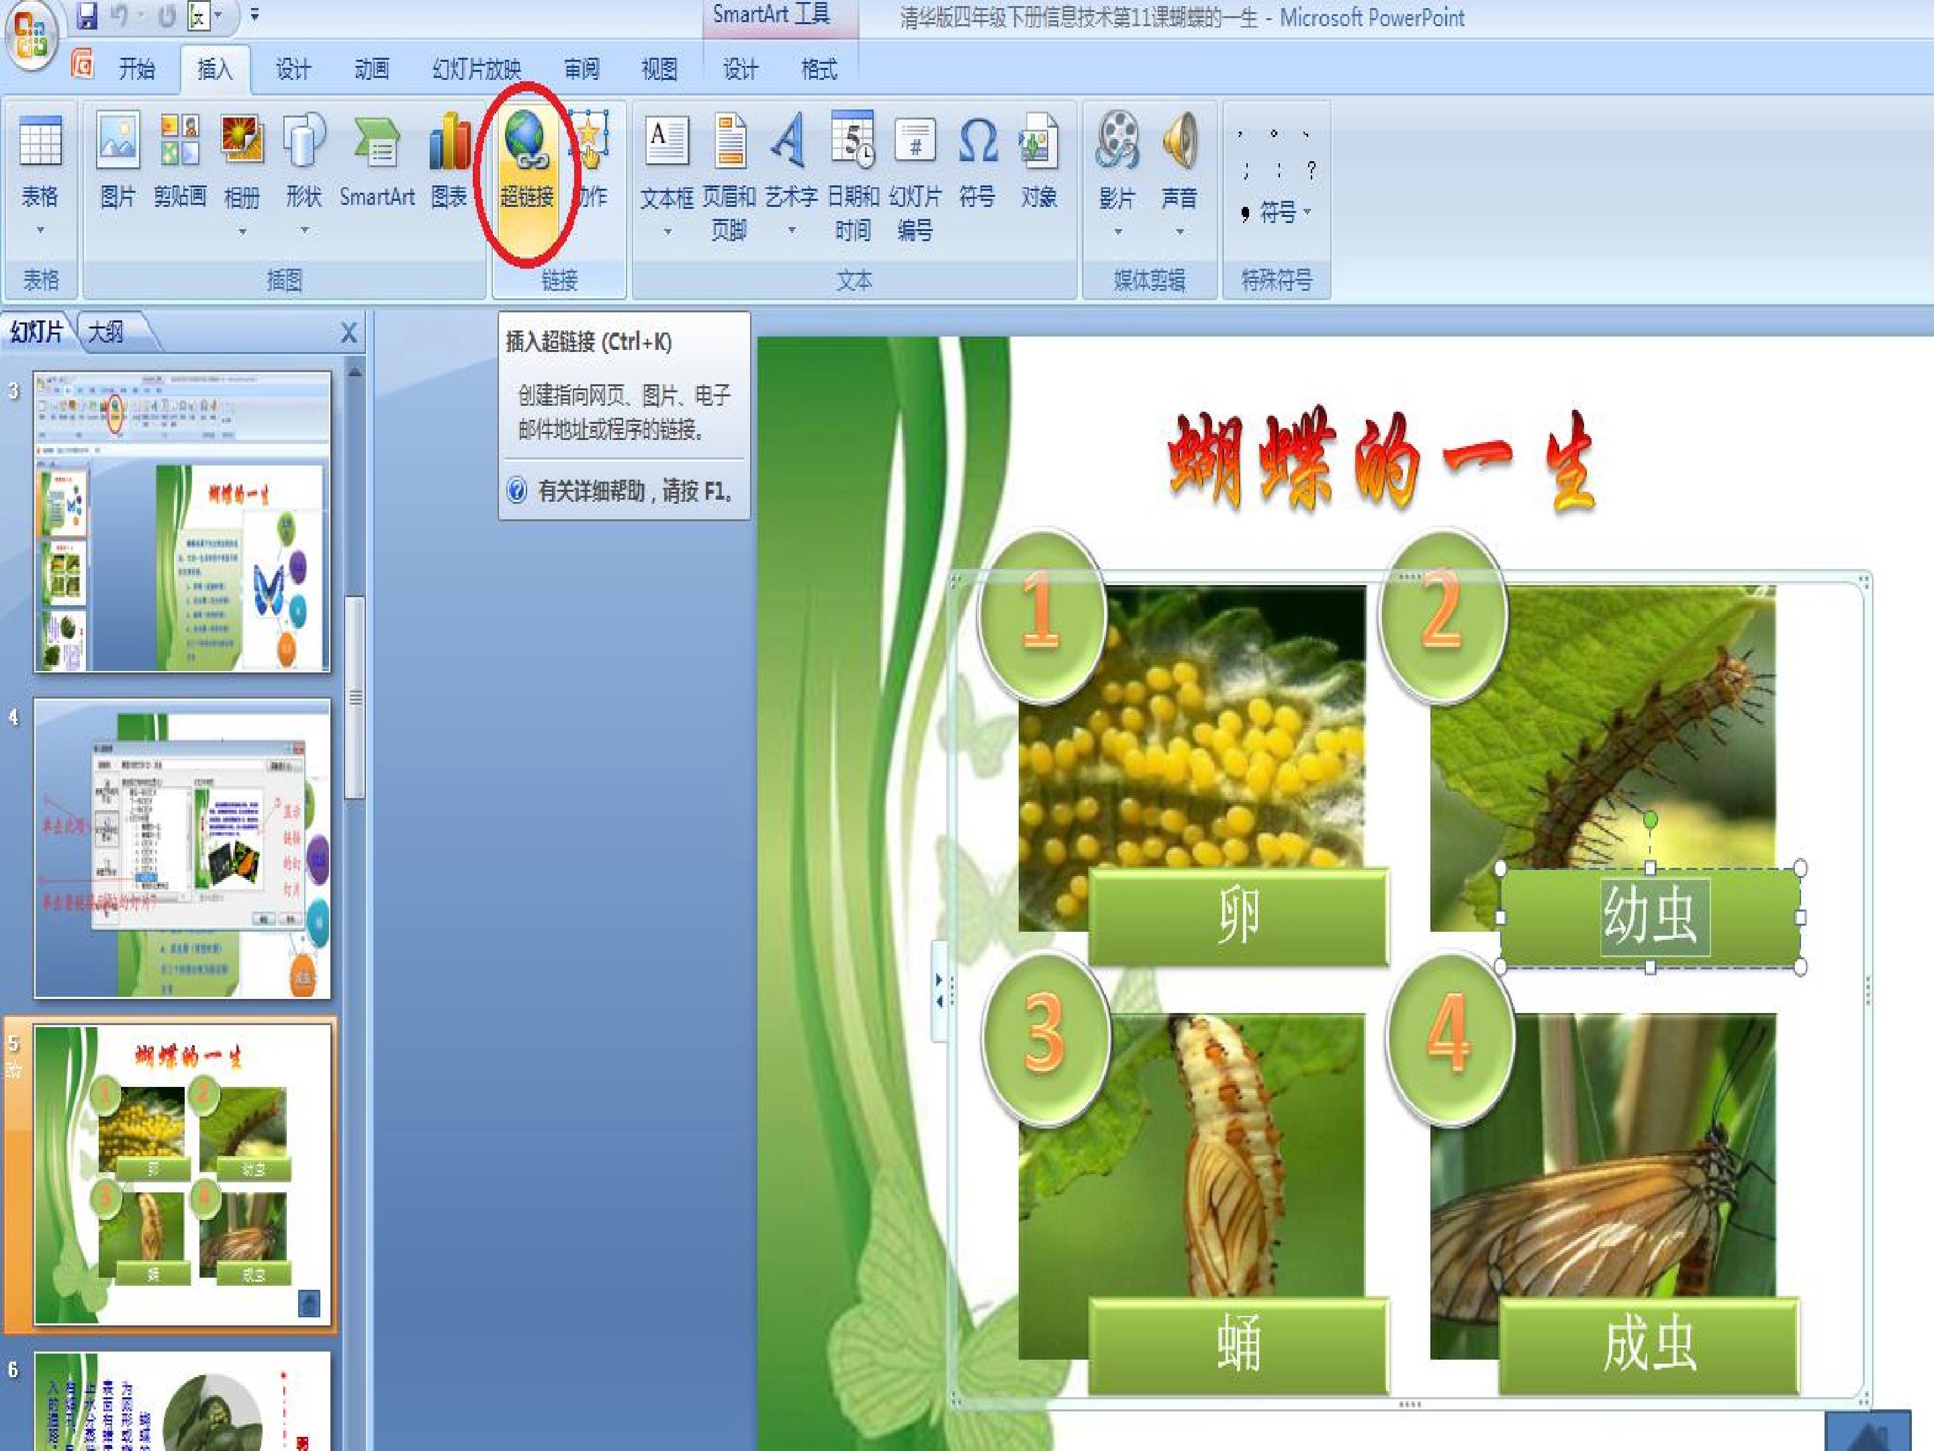Switch to the 开始 ribbon tab
Image resolution: width=1934 pixels, height=1451 pixels.
coord(136,69)
